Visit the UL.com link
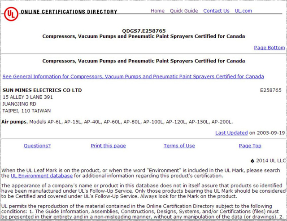 243,11
